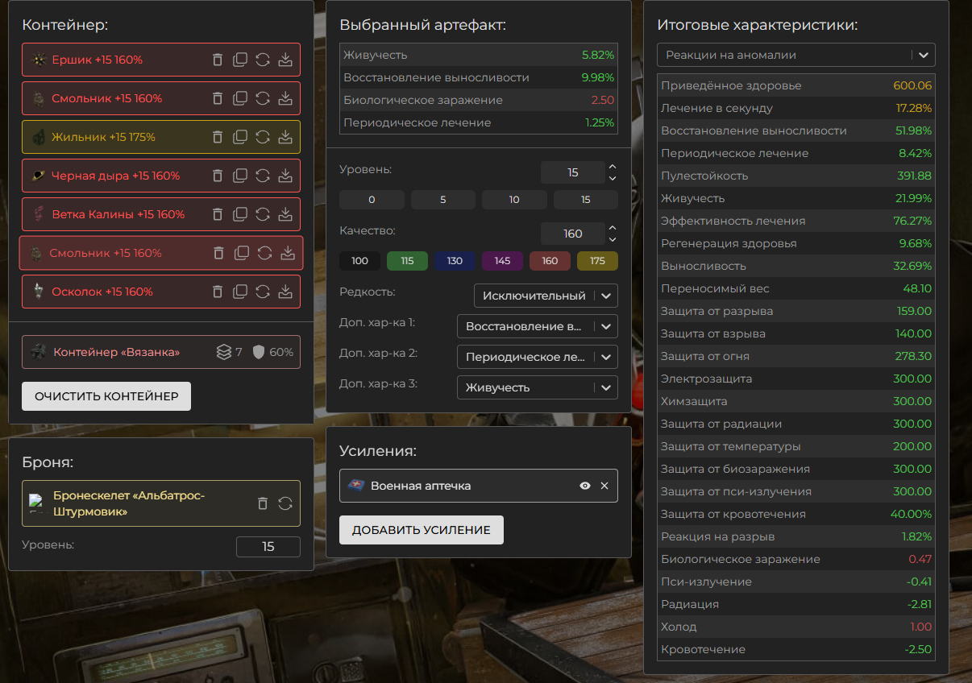Remove the Альбатрос-Штурмовик armor with trash icon

click(262, 503)
